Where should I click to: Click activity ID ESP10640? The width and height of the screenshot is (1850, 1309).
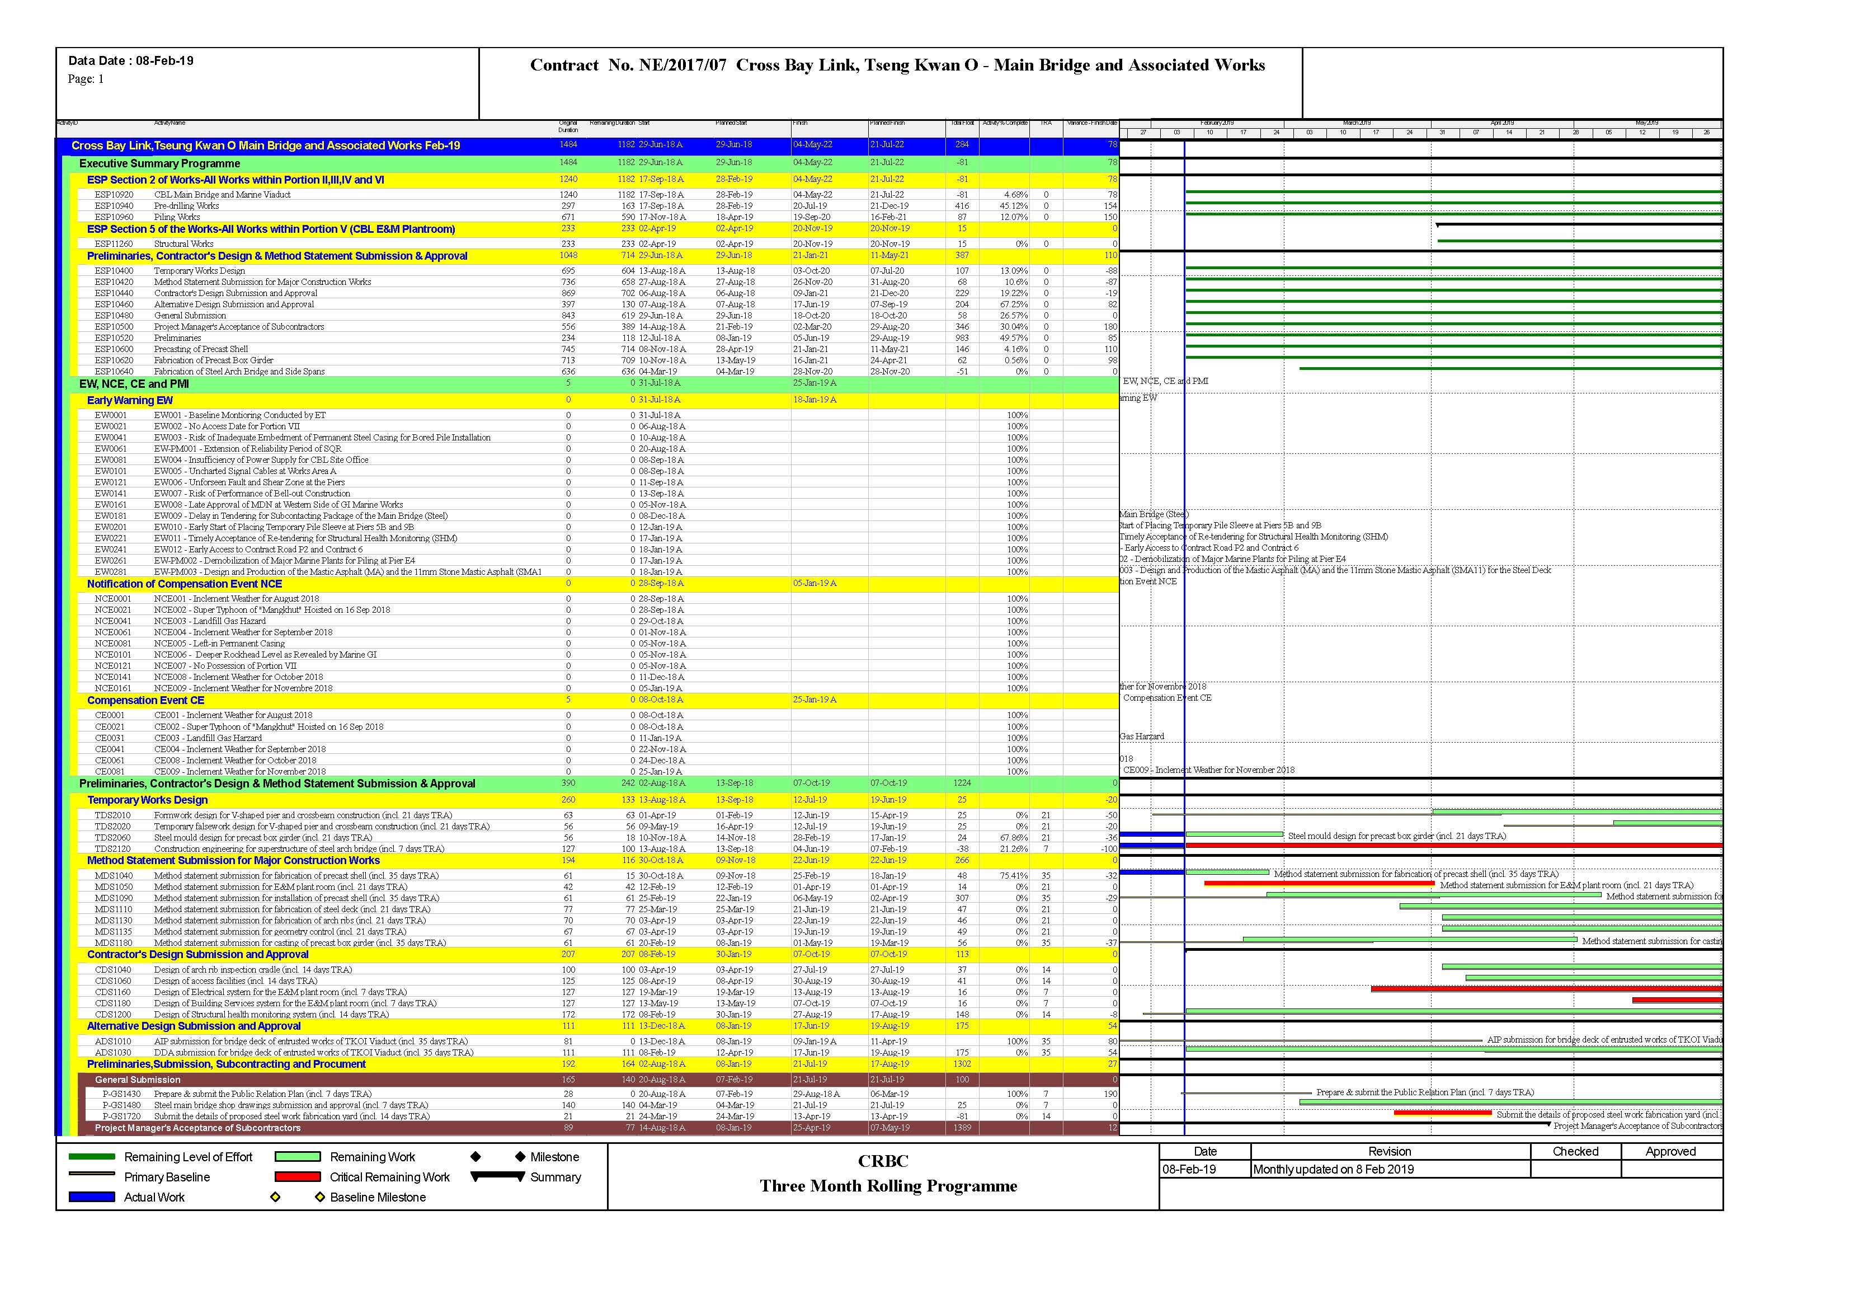[x=114, y=372]
